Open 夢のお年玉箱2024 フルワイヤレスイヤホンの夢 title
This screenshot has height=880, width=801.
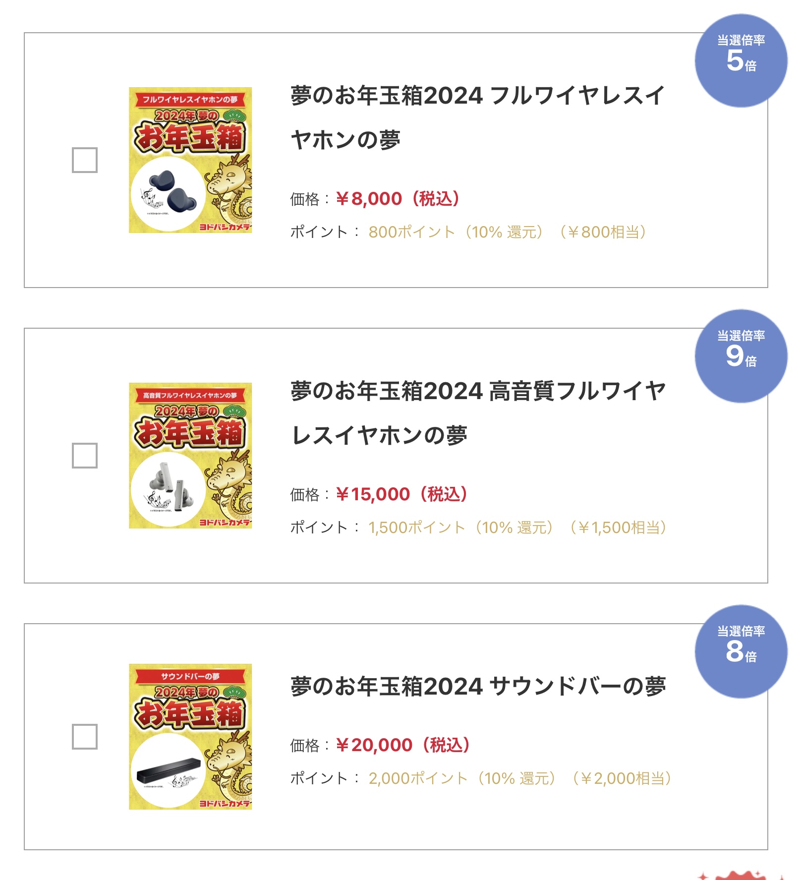[x=477, y=117]
